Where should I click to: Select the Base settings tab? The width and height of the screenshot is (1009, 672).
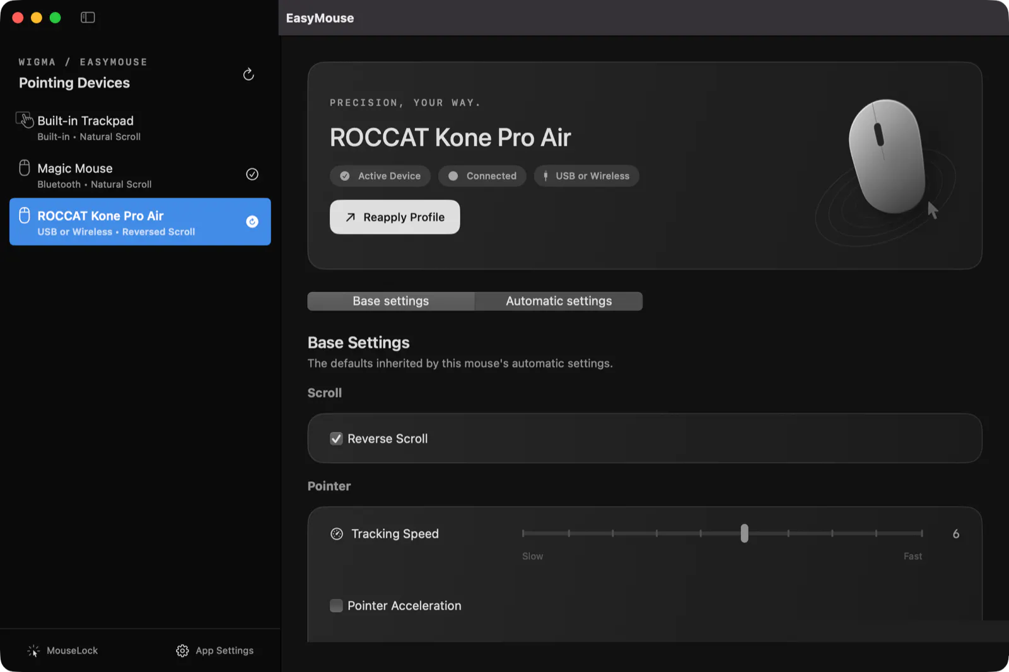pyautogui.click(x=391, y=301)
